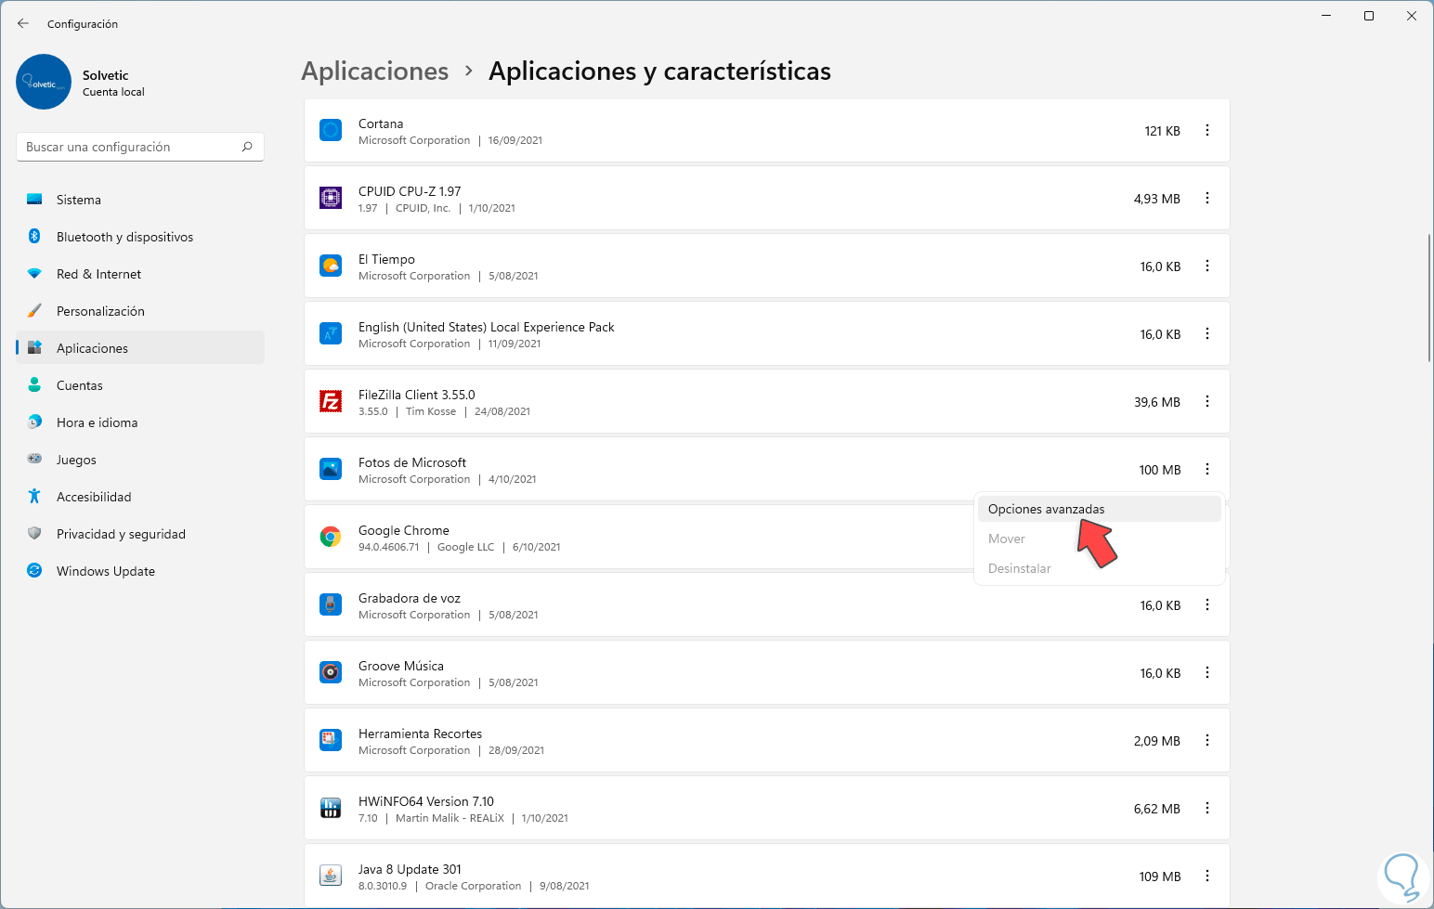Screen dimensions: 1434x909
Task: Click the CPUID CPU-Z 4,93 MB size
Action: coord(1157,199)
